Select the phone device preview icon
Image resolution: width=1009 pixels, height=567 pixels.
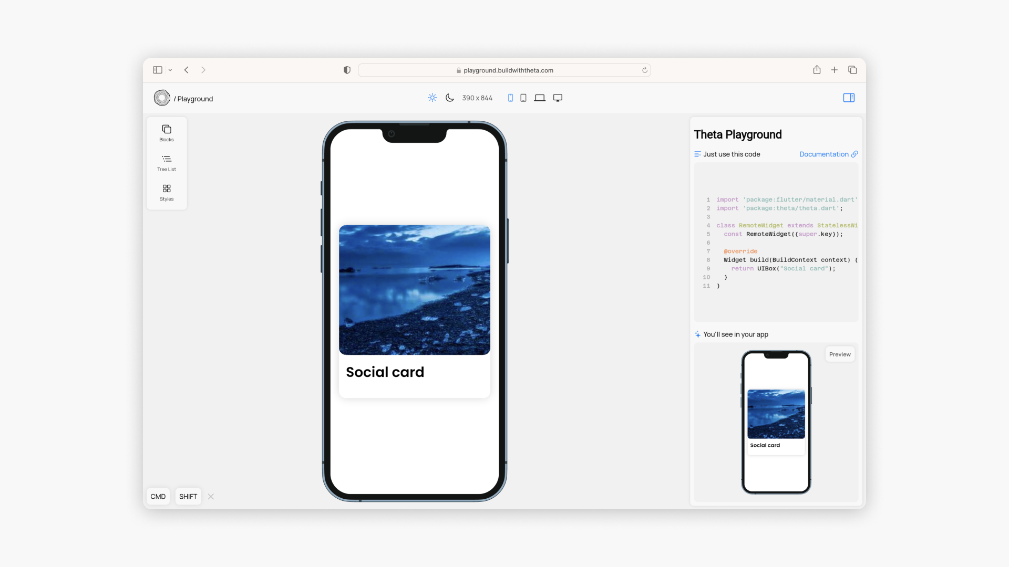coord(510,98)
